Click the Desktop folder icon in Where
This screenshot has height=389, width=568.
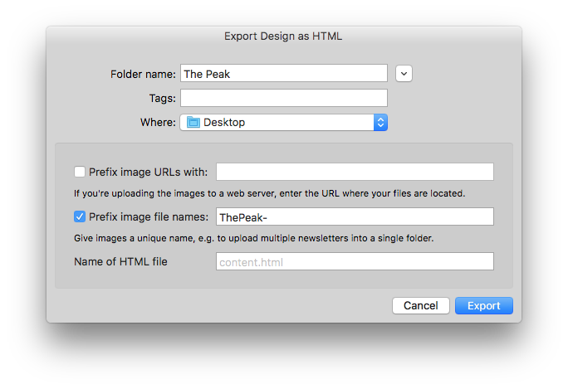tap(193, 122)
